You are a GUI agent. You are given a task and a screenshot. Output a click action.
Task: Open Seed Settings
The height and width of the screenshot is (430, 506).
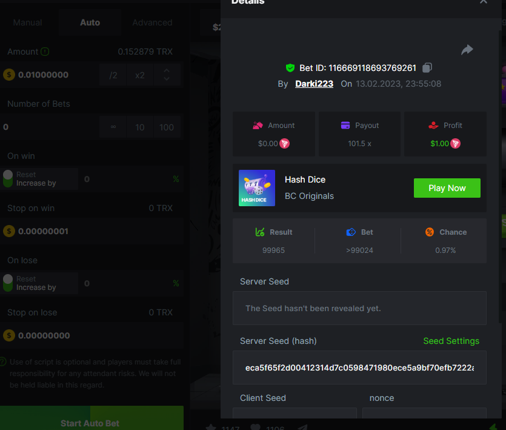(x=451, y=341)
